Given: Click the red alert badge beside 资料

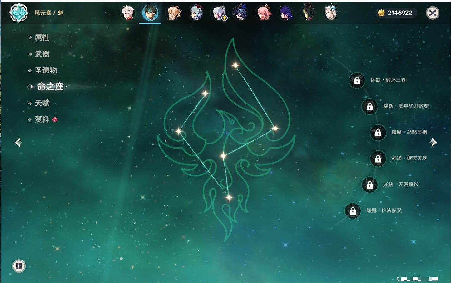Looking at the screenshot, I should [55, 119].
